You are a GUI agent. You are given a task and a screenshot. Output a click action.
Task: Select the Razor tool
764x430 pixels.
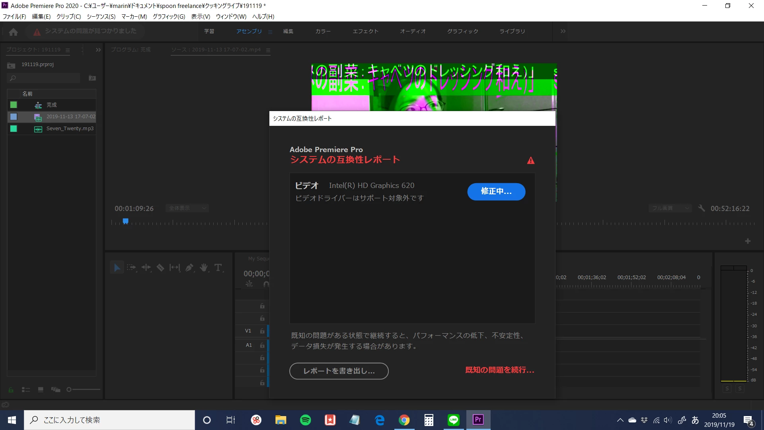(160, 268)
